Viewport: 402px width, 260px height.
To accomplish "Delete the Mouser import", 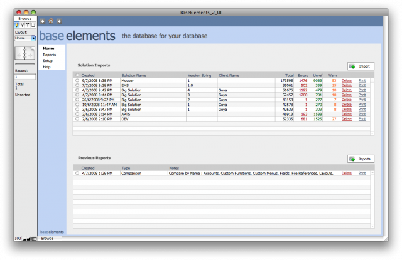I will pyautogui.click(x=346, y=80).
